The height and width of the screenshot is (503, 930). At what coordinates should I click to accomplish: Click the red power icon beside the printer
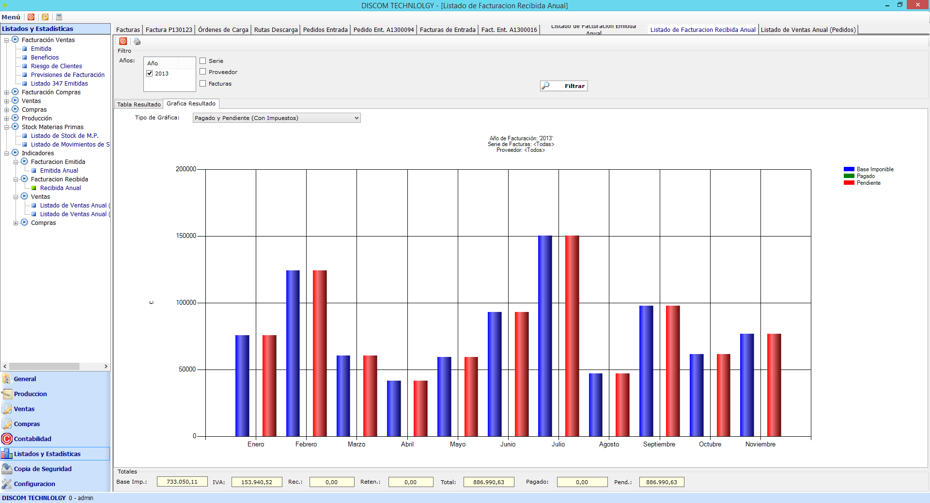123,42
